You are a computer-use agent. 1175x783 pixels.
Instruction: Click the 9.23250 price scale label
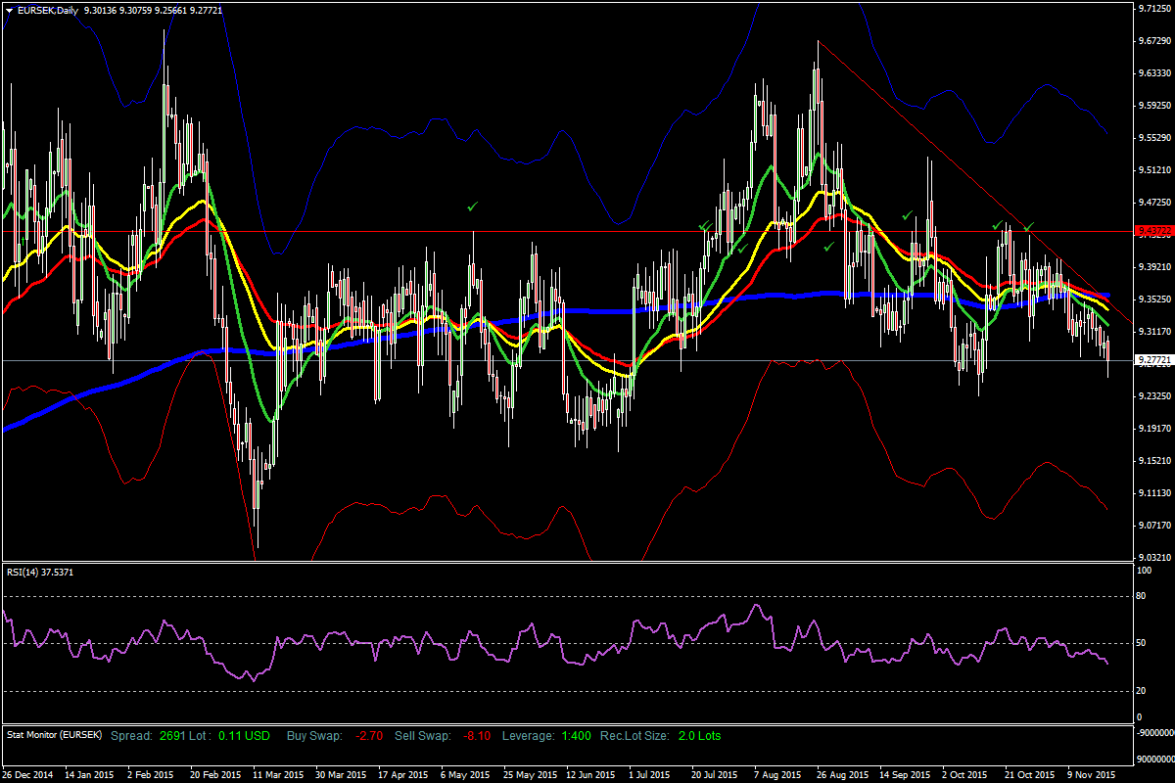tap(1155, 395)
